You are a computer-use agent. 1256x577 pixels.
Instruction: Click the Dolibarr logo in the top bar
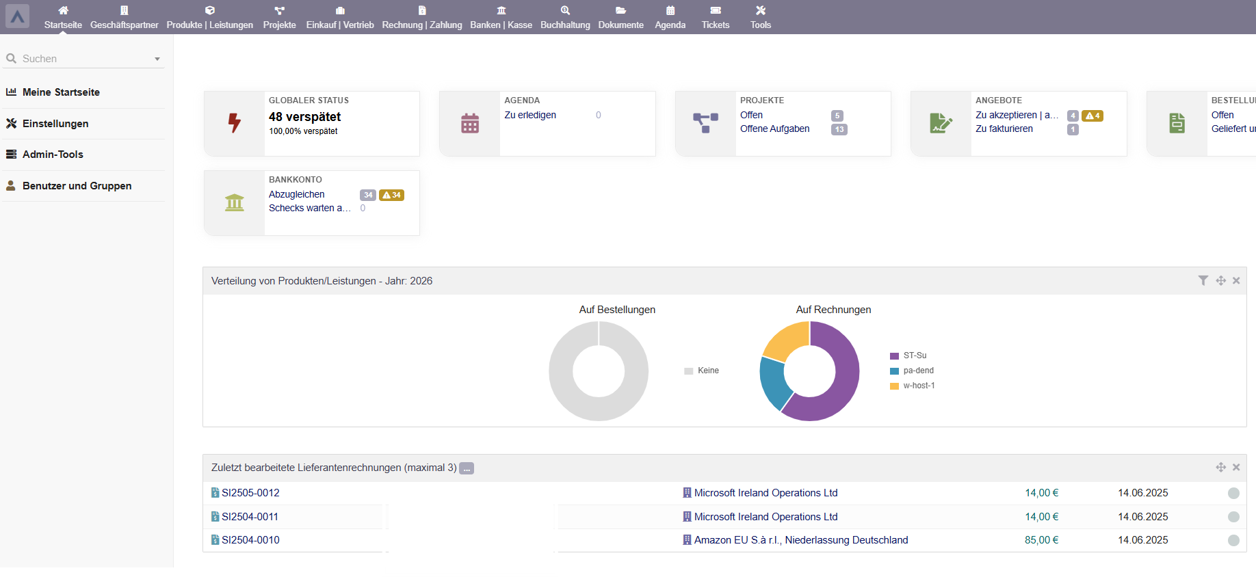pyautogui.click(x=17, y=16)
